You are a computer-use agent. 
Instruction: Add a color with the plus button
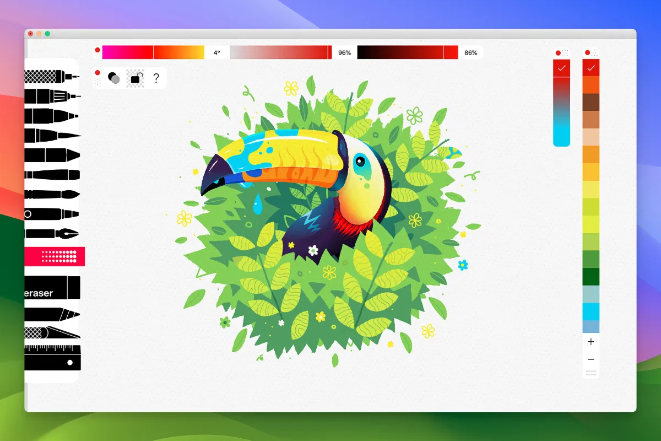[x=591, y=342]
